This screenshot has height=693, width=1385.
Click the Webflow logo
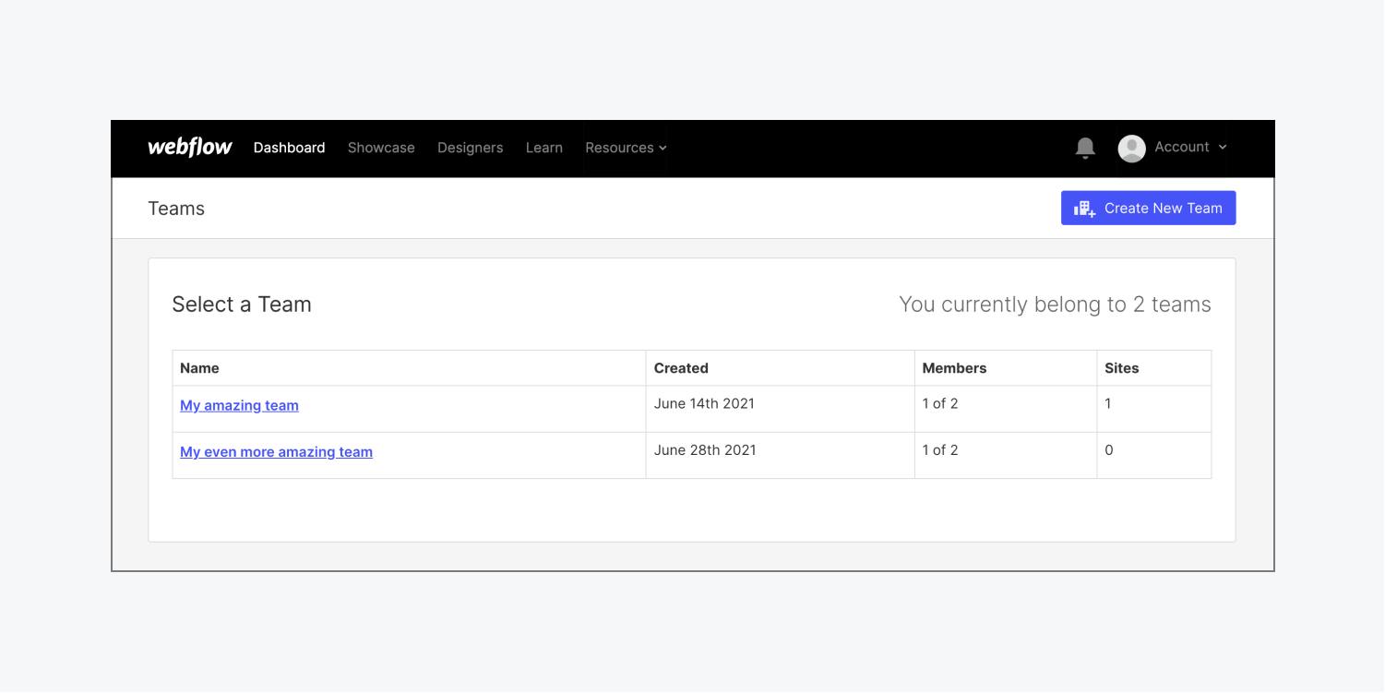tap(190, 148)
